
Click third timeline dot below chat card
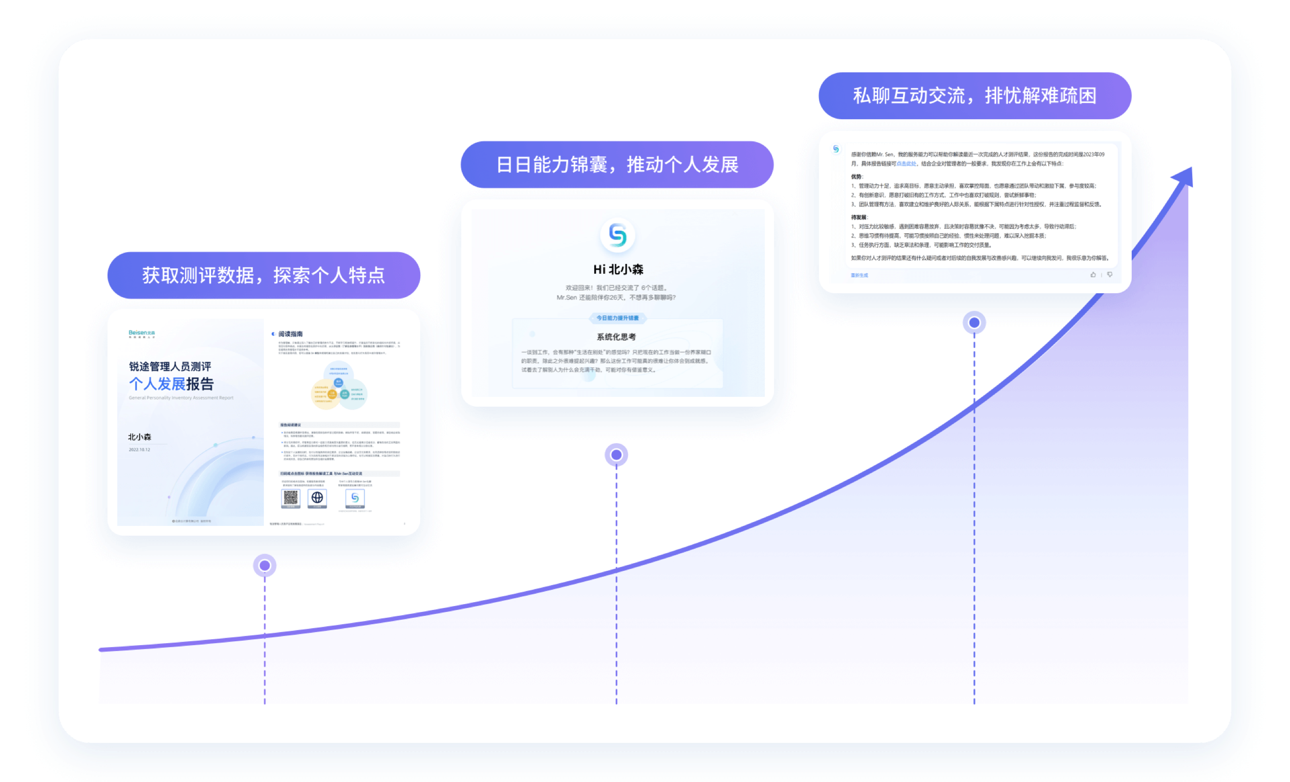[x=974, y=323]
